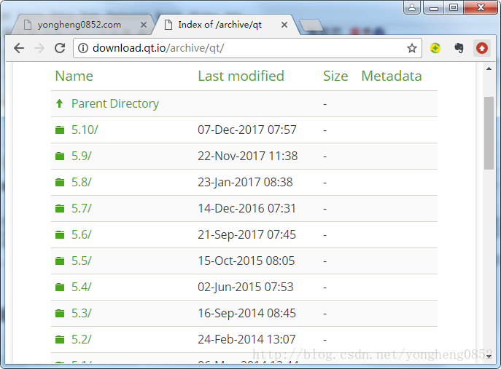This screenshot has width=501, height=369.
Task: Select the date 22-Nov-2017 11:38
Action: click(248, 156)
